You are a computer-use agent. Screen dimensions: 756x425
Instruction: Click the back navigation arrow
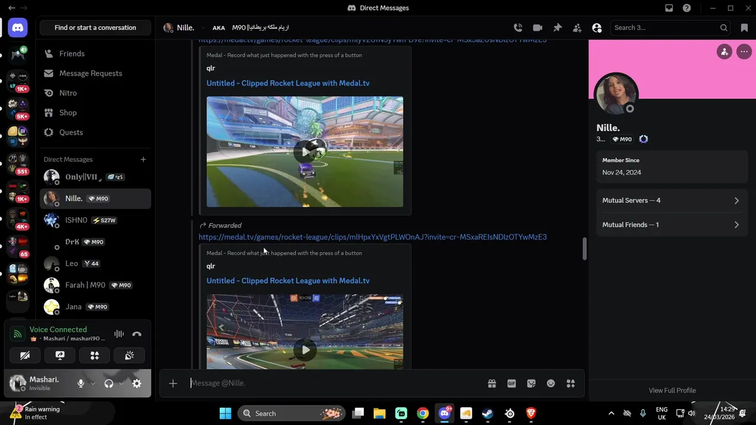(12, 8)
